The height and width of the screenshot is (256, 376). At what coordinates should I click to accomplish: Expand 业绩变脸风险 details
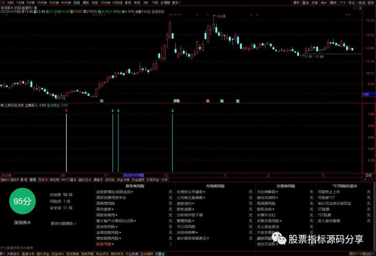[x=109, y=232]
